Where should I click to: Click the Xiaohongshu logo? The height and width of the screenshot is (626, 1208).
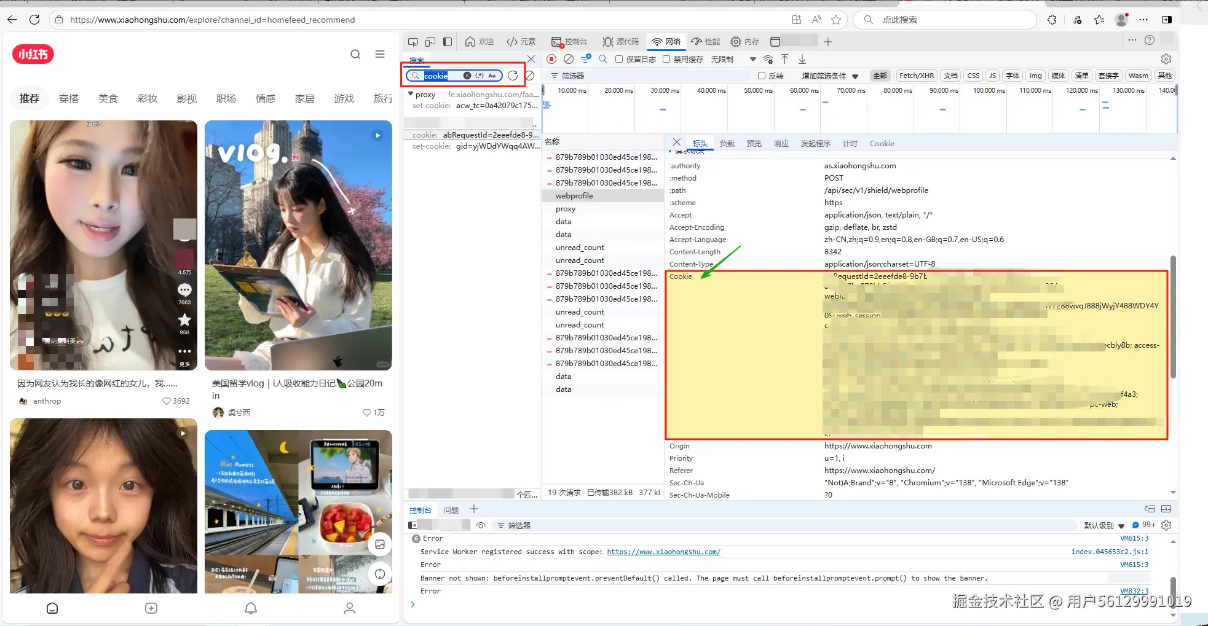click(33, 54)
